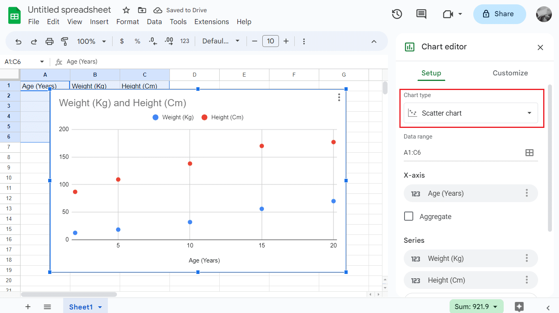Image resolution: width=559 pixels, height=313 pixels.
Task: Close the Chart editor panel
Action: tap(540, 47)
